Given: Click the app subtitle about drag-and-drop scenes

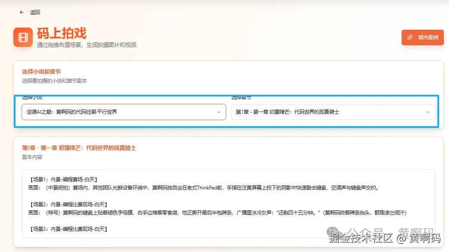Looking at the screenshot, I should tap(86, 45).
